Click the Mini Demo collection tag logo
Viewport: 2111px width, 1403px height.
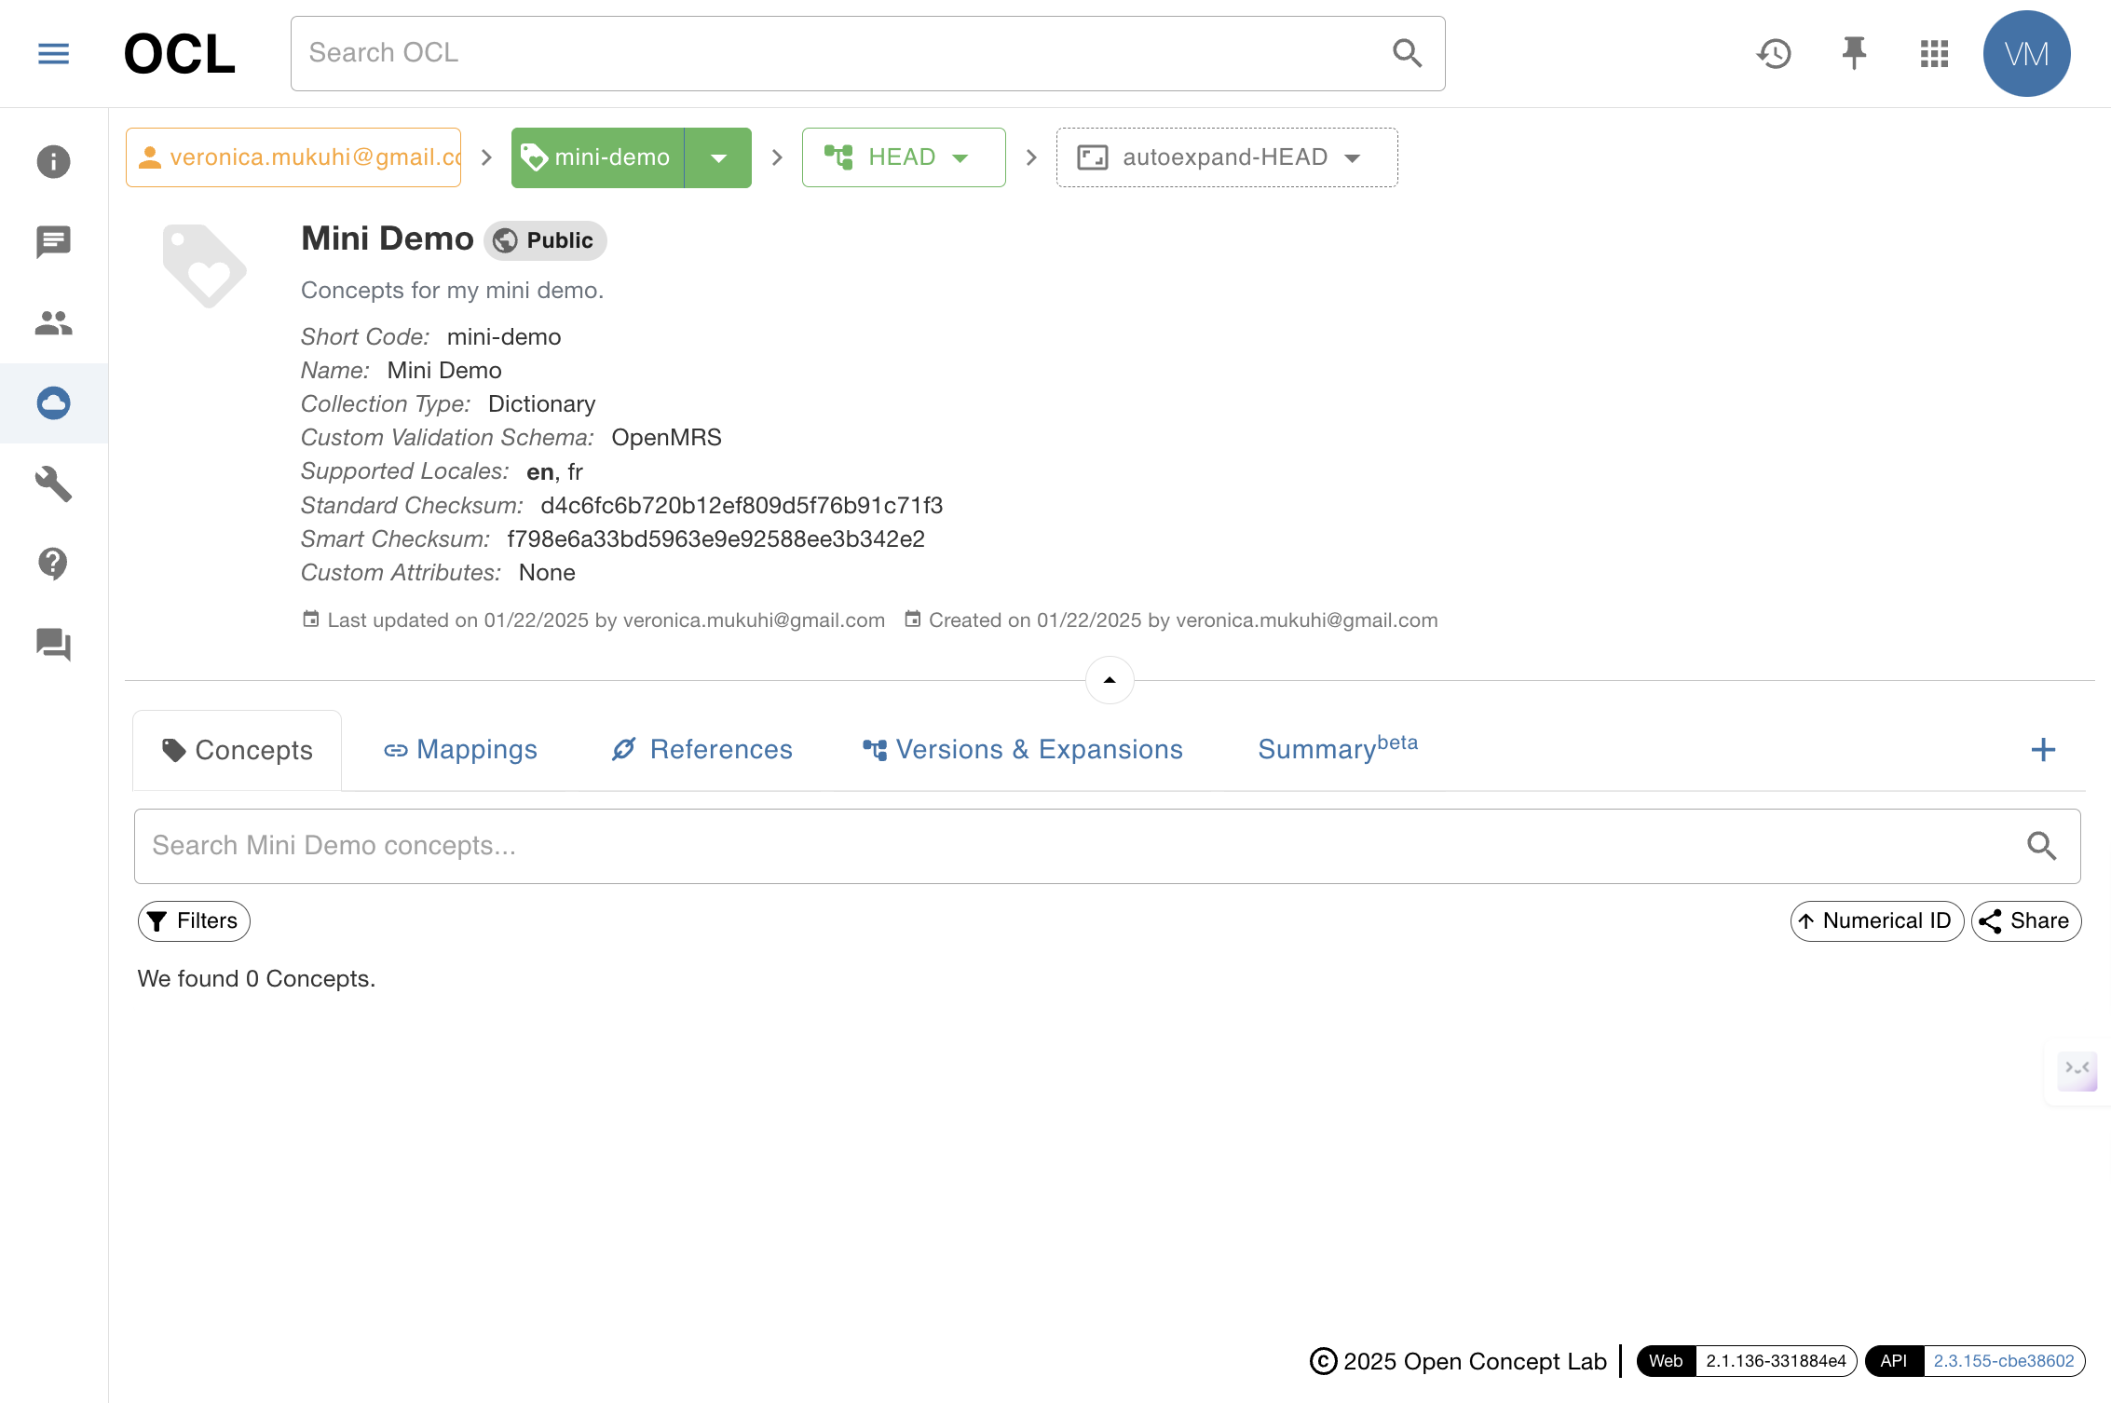pyautogui.click(x=205, y=266)
